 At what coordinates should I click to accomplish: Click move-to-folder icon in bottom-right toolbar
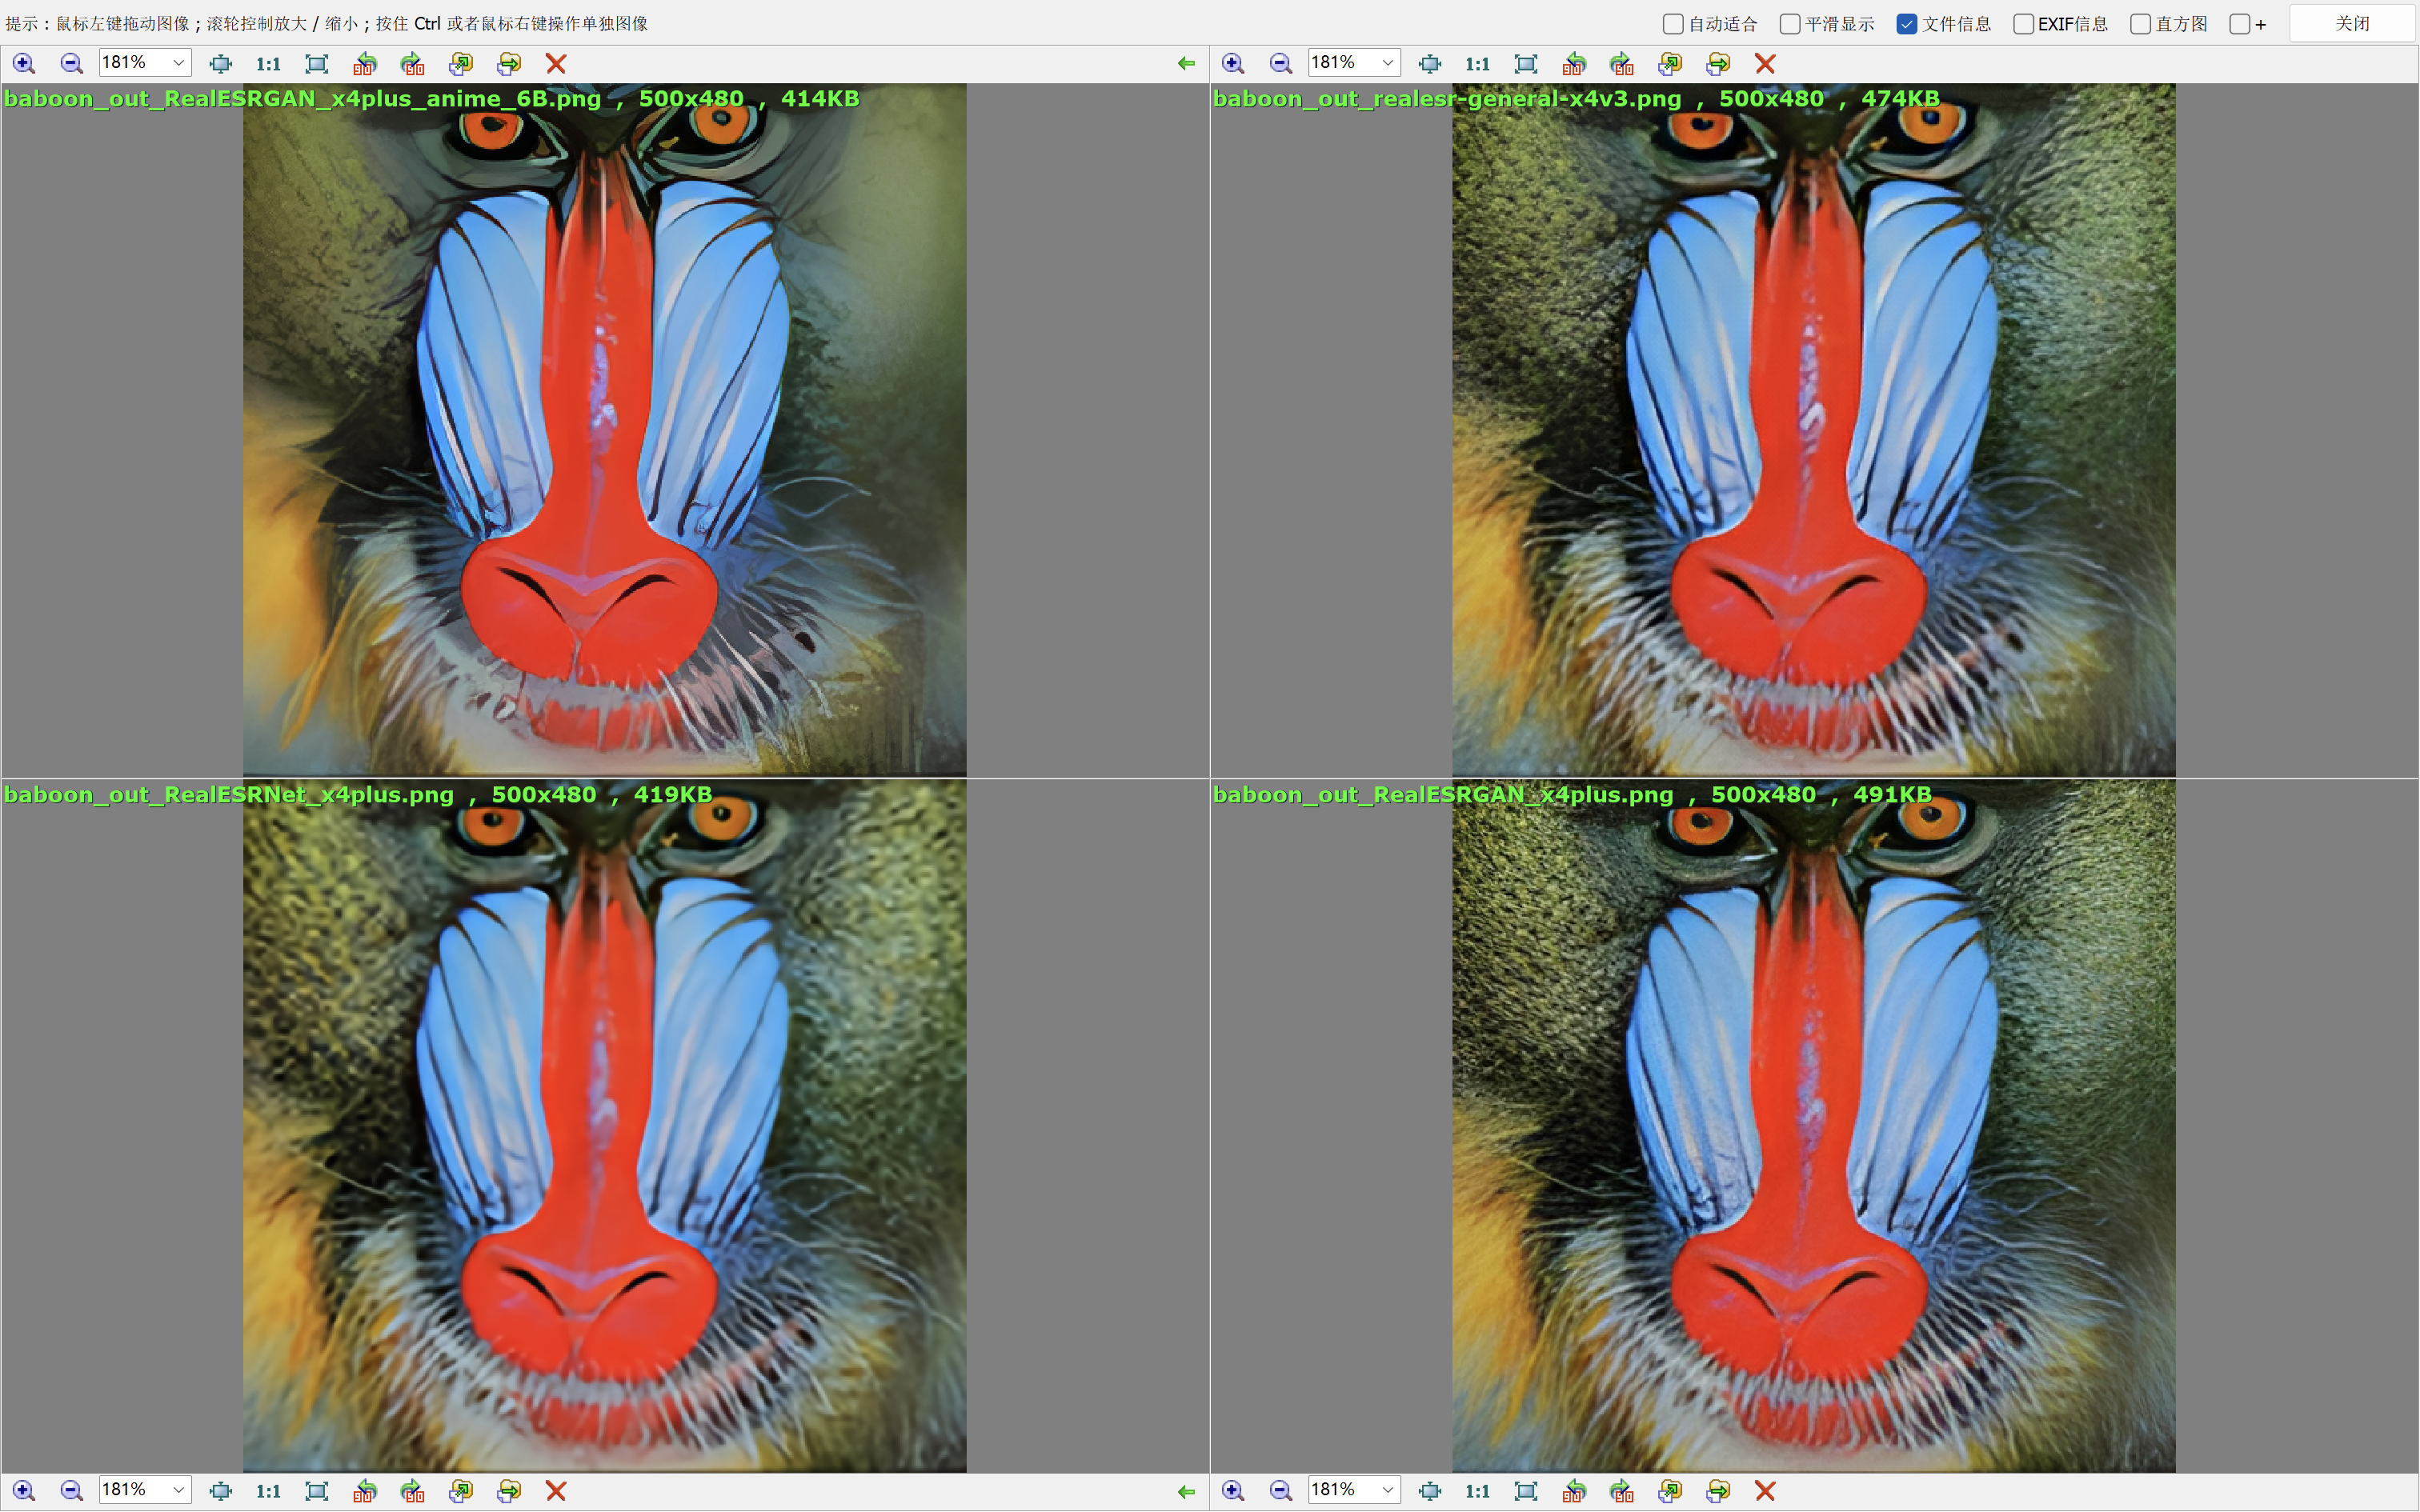coord(1718,1491)
